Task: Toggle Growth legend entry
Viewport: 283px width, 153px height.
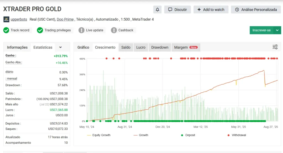Action: tap(141, 135)
